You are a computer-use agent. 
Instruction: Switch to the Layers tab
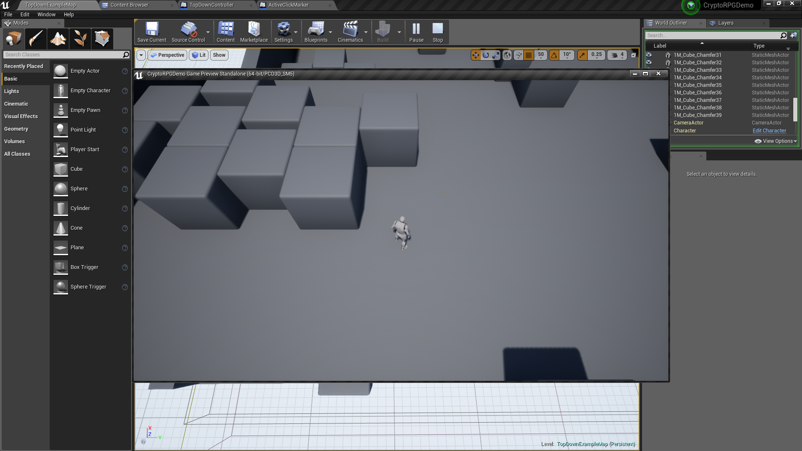[726, 23]
